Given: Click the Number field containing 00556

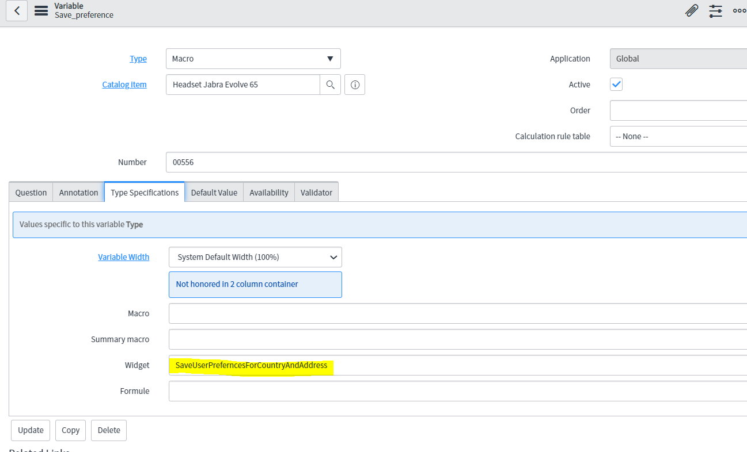Looking at the screenshot, I should [x=455, y=162].
